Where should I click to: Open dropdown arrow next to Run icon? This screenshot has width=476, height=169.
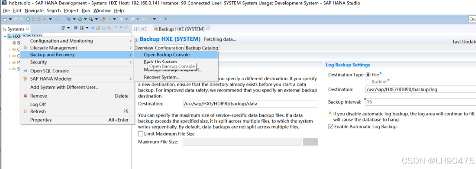85,19
